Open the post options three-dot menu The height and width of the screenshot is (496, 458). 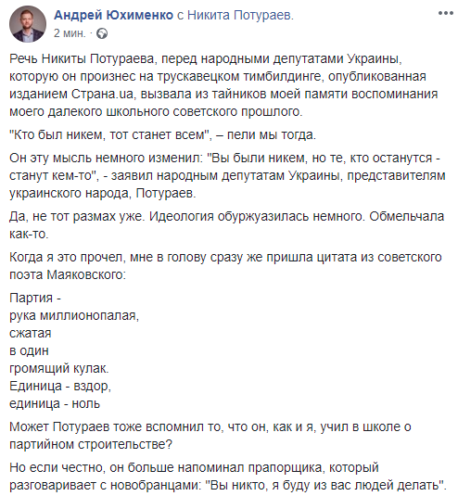point(445,13)
